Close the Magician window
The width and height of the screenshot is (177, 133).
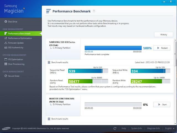(x=171, y=1)
